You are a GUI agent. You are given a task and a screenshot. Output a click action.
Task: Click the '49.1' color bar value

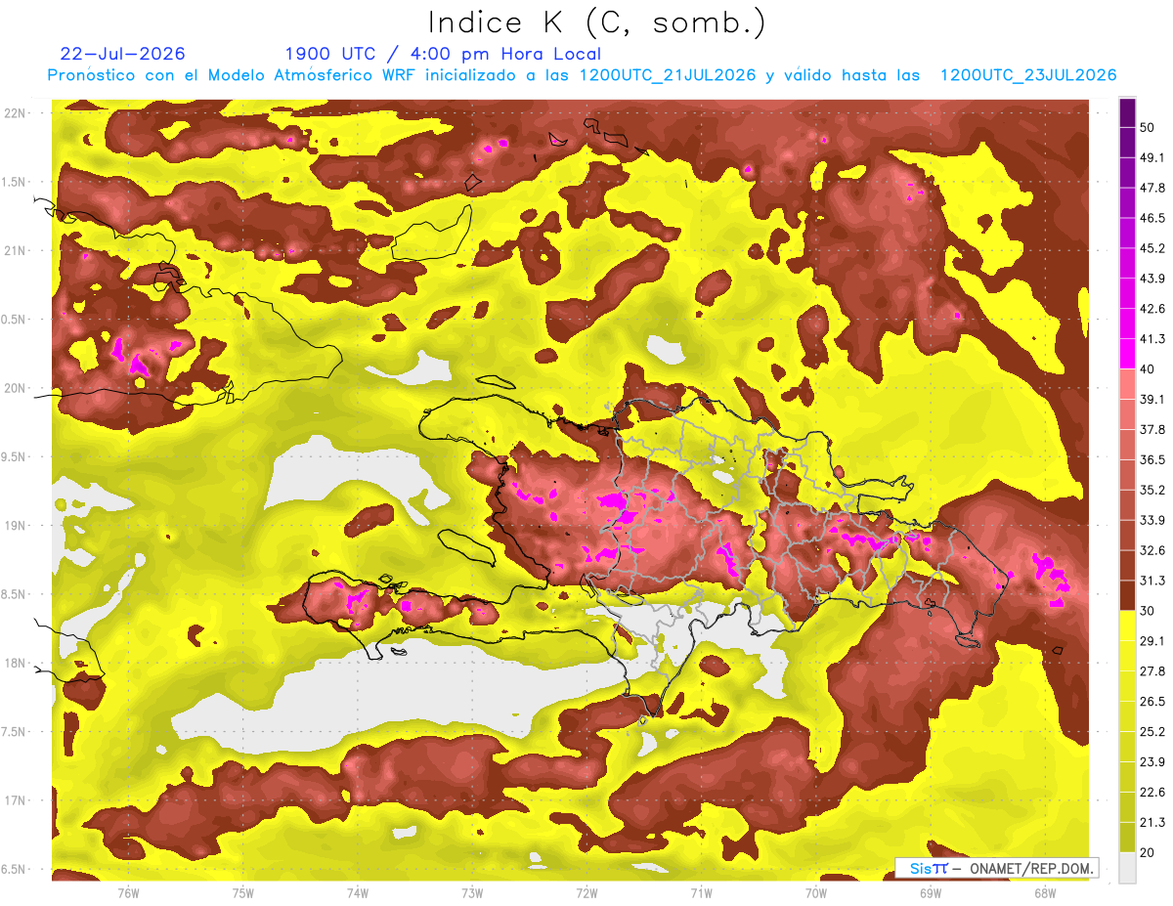point(1152,157)
